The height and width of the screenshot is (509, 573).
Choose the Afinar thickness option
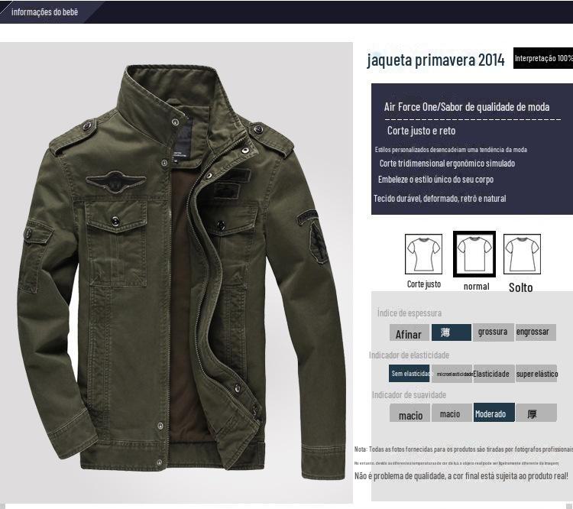[410, 332]
